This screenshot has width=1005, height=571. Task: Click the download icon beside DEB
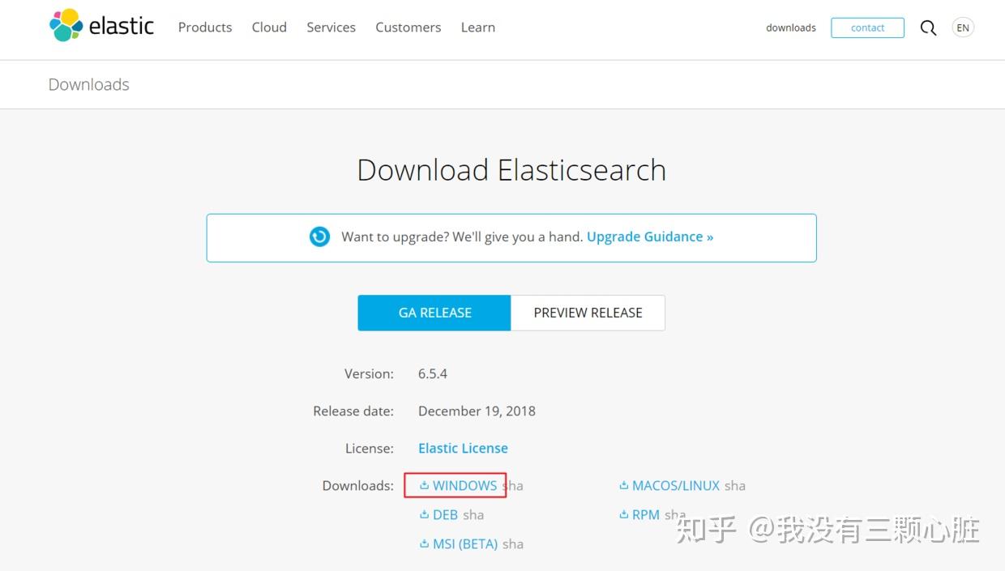tap(424, 514)
